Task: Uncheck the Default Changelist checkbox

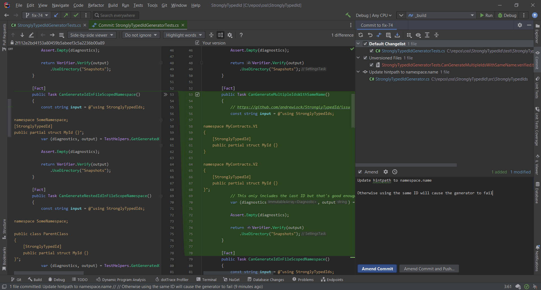Action: (365, 44)
